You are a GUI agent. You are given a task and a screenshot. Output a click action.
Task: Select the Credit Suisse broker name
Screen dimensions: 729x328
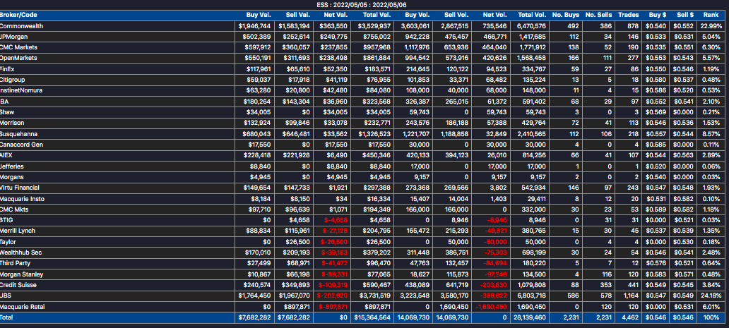tap(18, 285)
